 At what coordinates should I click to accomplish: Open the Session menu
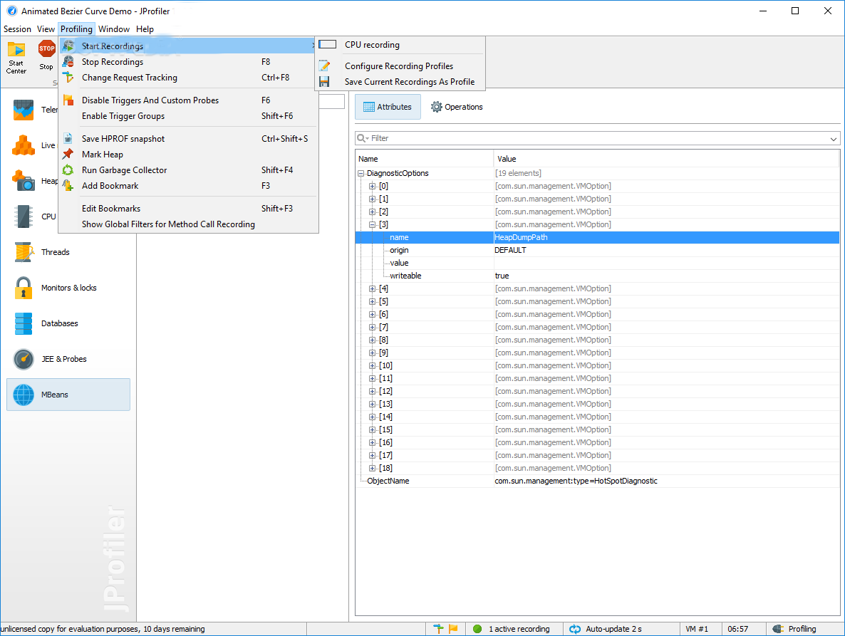click(17, 29)
